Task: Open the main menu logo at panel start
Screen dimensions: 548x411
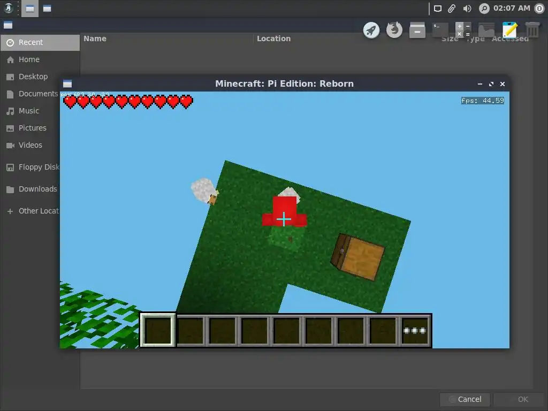Action: point(9,8)
